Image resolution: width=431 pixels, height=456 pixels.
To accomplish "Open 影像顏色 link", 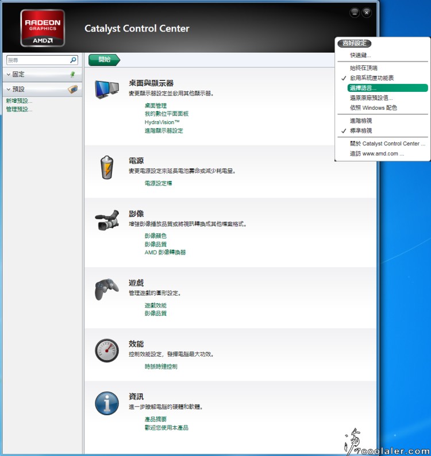I will click(x=156, y=235).
